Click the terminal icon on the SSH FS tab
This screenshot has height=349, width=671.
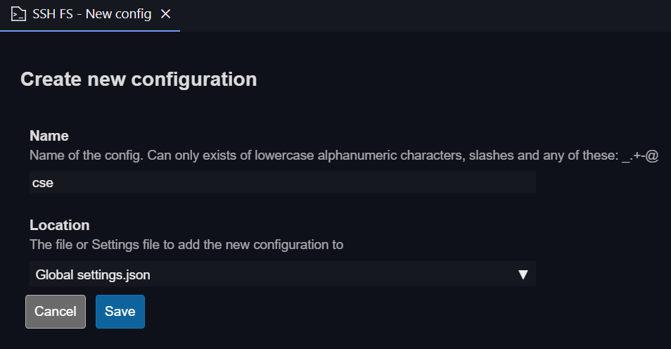click(19, 14)
